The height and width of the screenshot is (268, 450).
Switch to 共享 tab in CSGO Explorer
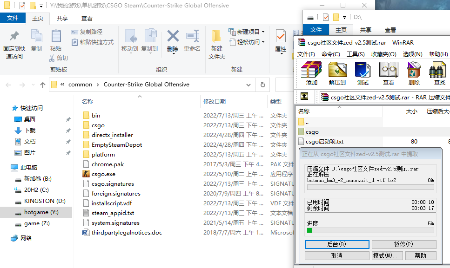pos(62,18)
